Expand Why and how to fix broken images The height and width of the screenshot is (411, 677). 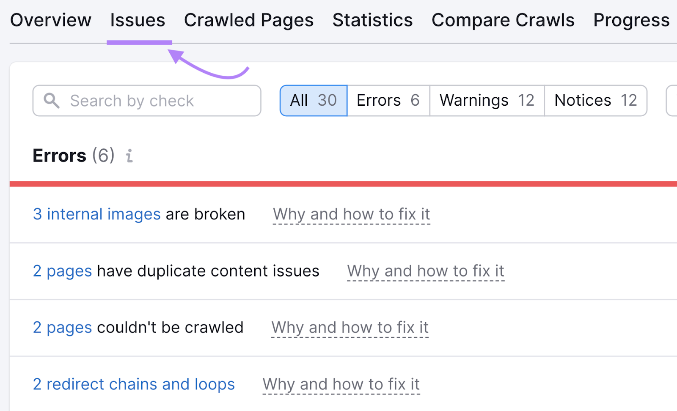(x=351, y=214)
